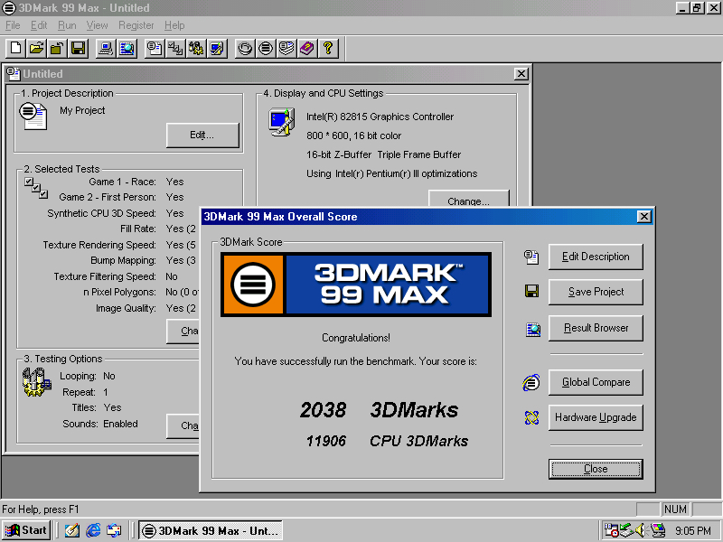Create a new project via toolbar icon
This screenshot has height=542, width=723.
click(14, 48)
